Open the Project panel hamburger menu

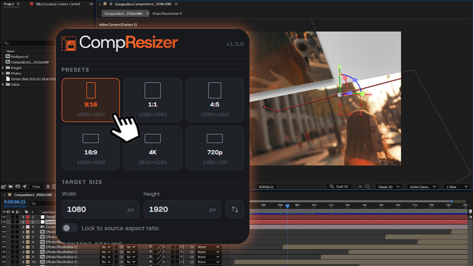coord(18,4)
